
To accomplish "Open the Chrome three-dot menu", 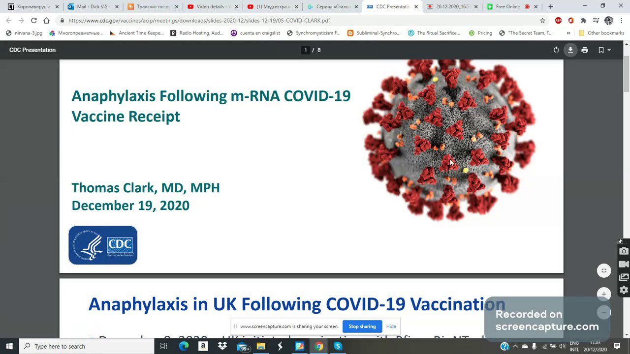I will pos(622,20).
